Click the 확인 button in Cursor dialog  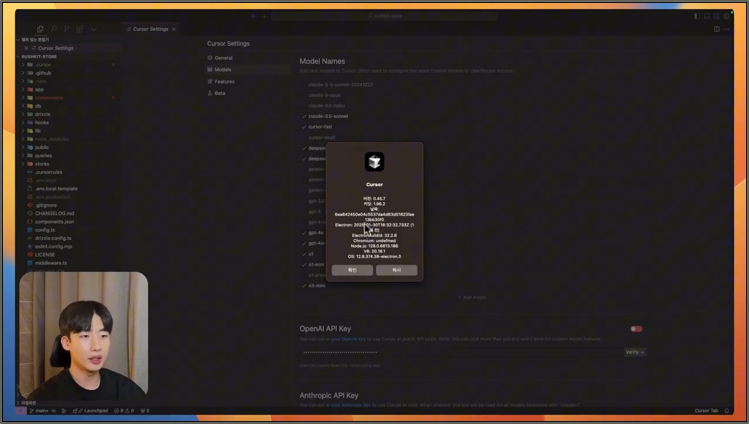point(352,270)
